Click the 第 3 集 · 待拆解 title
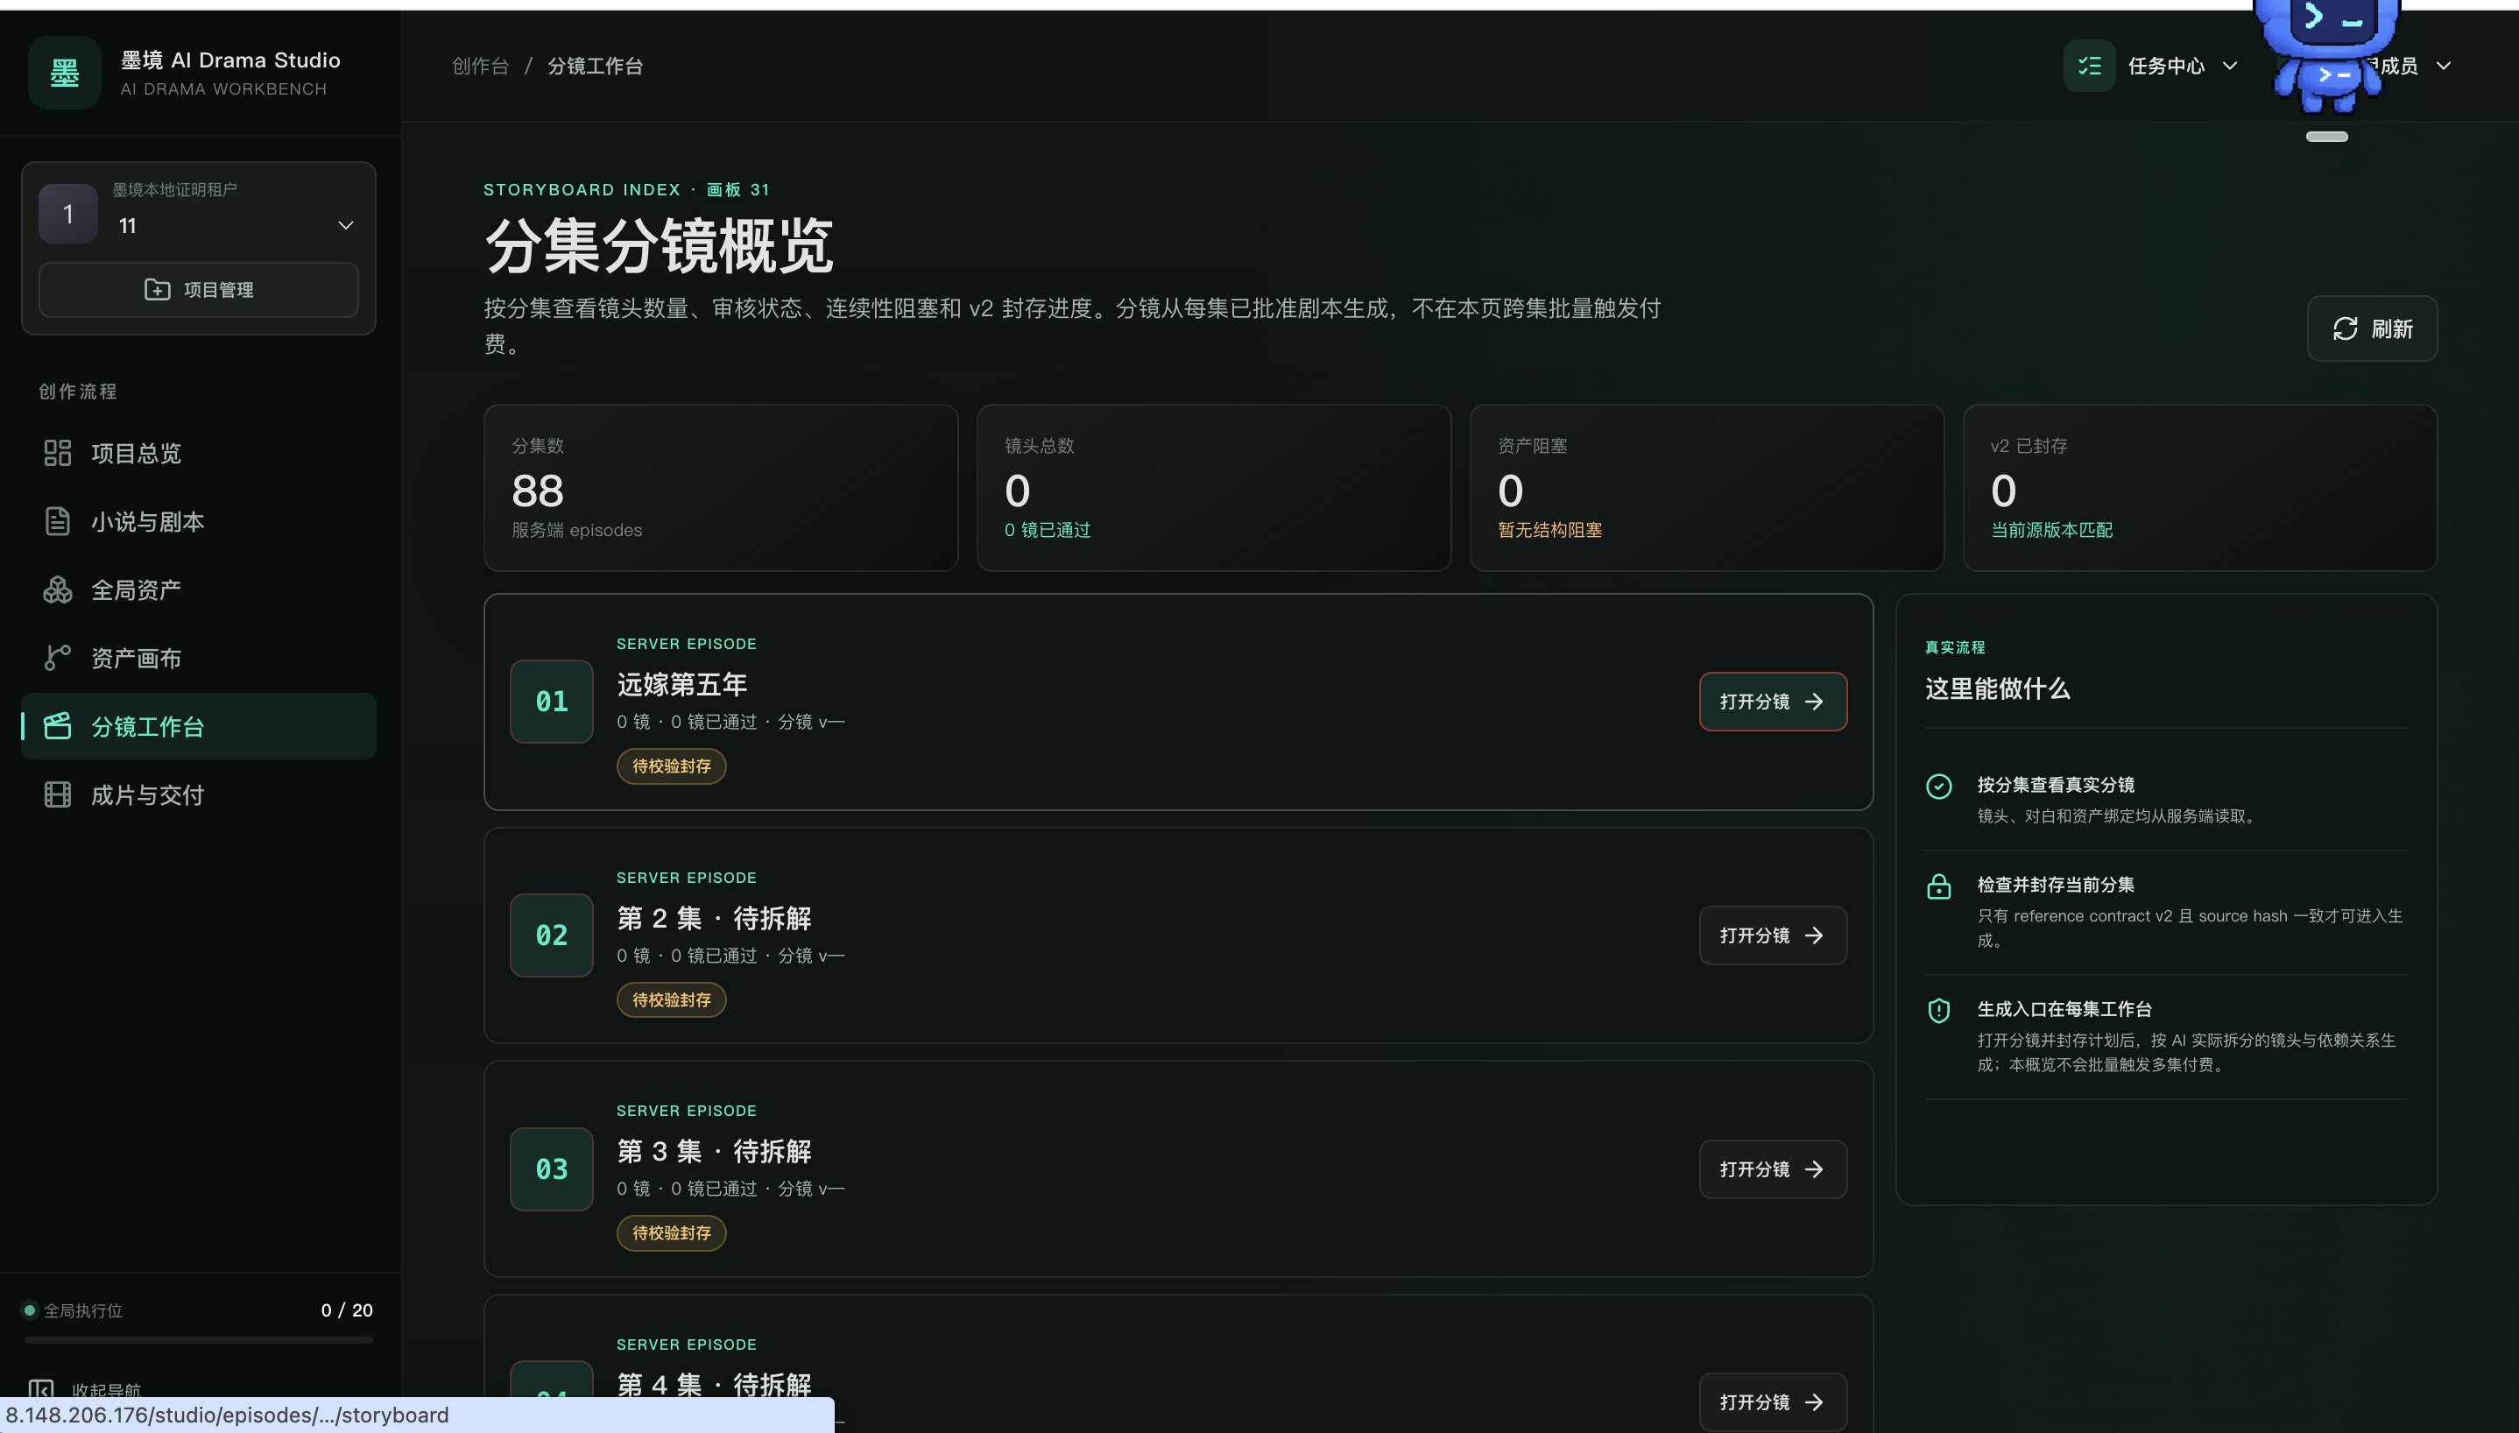Image resolution: width=2519 pixels, height=1433 pixels. 715,1152
